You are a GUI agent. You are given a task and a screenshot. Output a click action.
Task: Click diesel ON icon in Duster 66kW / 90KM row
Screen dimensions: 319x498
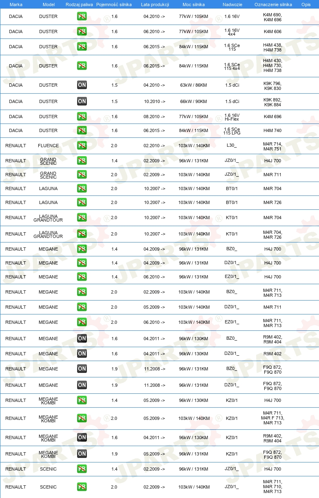pos(82,101)
